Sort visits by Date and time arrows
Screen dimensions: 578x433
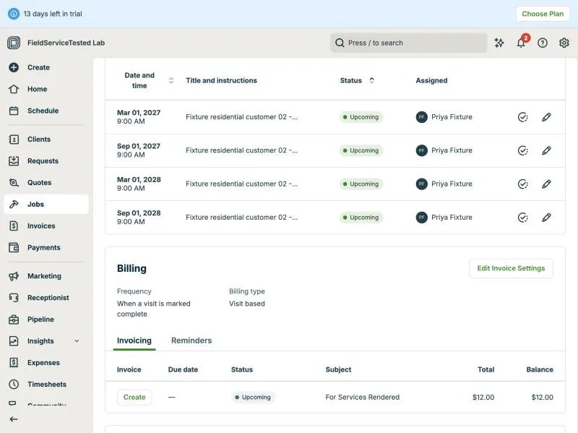click(x=171, y=80)
